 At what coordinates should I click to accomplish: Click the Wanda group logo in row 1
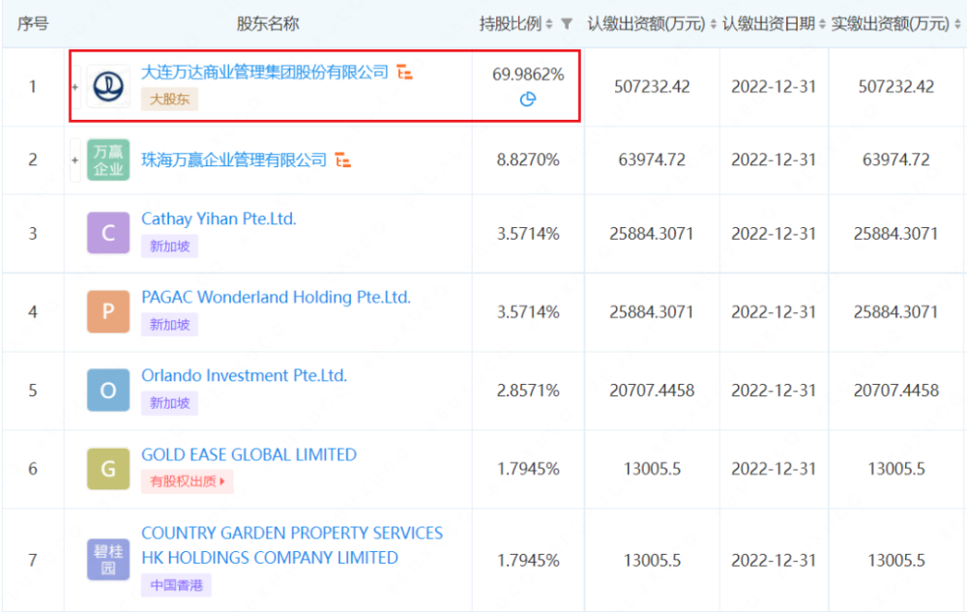[x=108, y=86]
